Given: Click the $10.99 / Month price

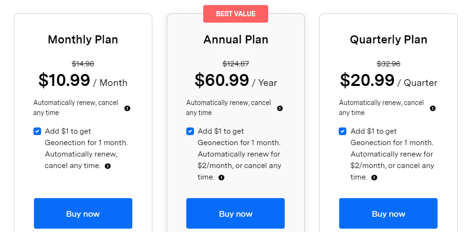Looking at the screenshot, I should click(83, 80).
